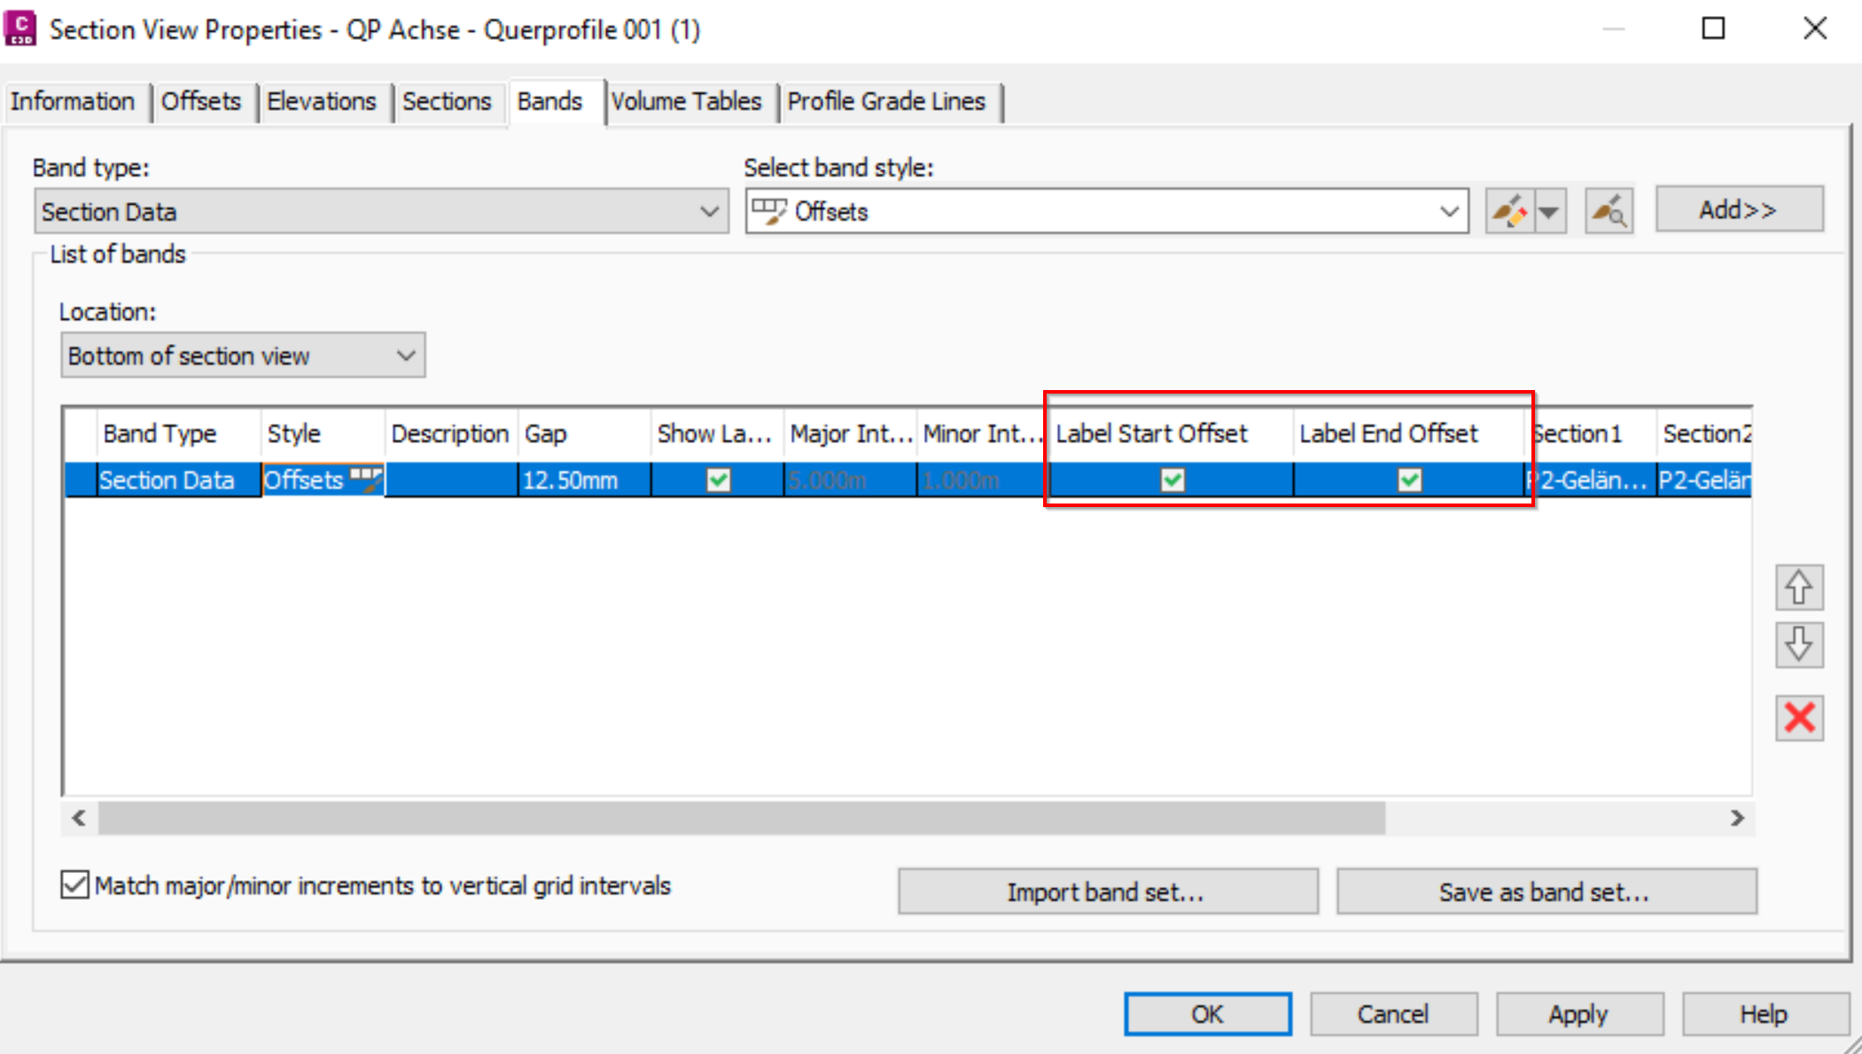The height and width of the screenshot is (1054, 1862).
Task: Expand the Select band style dropdown
Action: (1448, 212)
